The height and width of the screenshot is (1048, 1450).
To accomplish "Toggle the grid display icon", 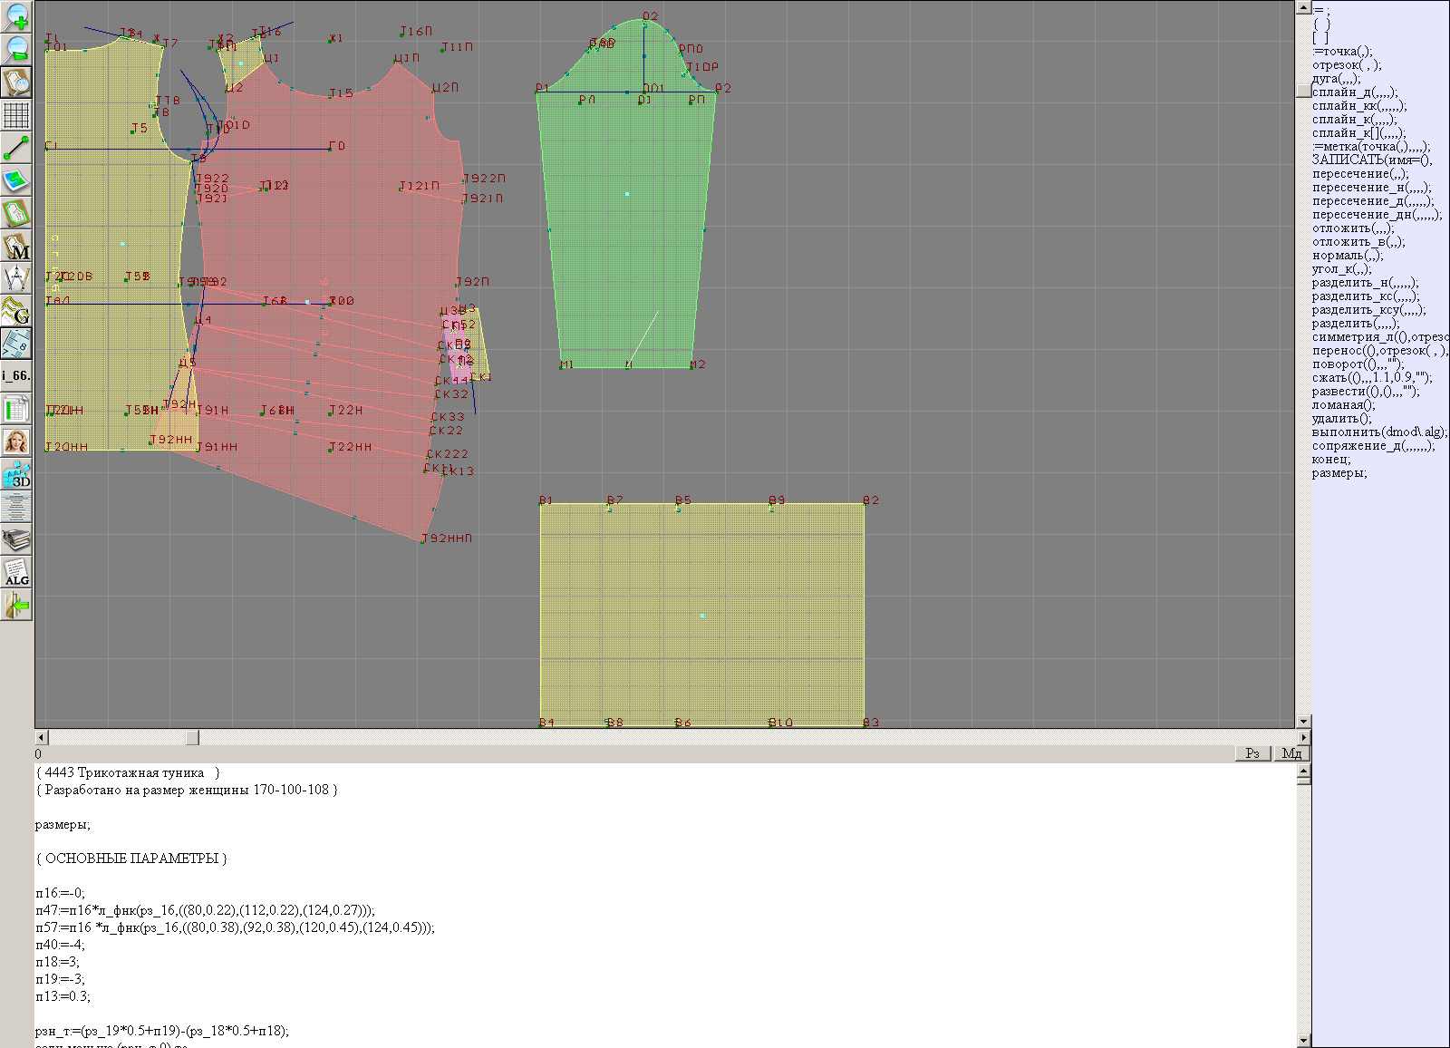I will 16,115.
